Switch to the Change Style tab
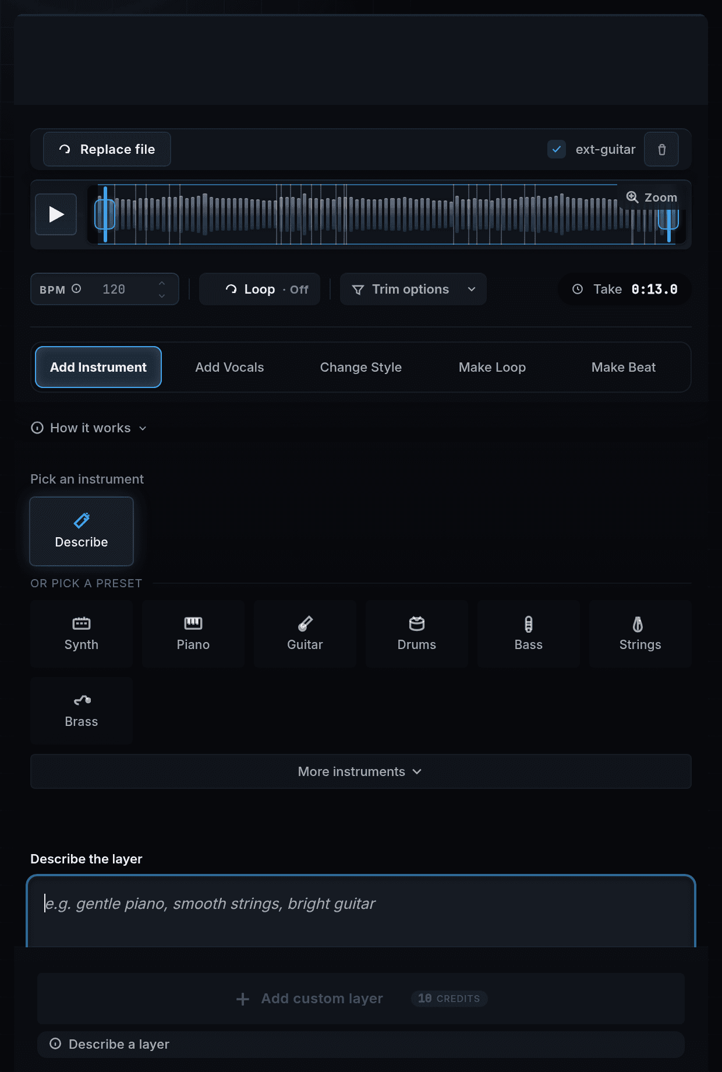This screenshot has width=722, height=1072. click(361, 367)
